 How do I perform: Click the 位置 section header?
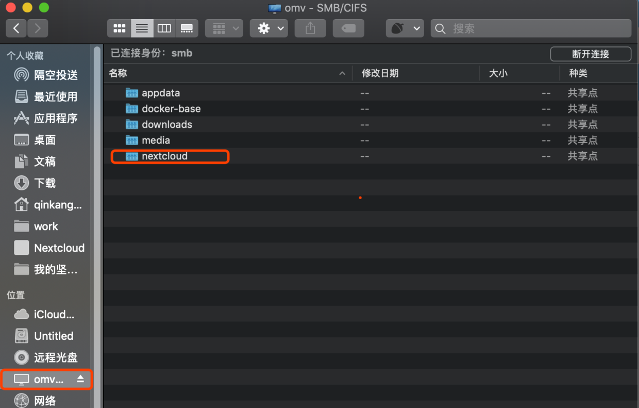(15, 295)
